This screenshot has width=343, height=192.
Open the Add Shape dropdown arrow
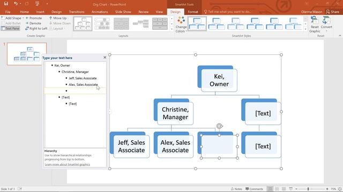point(23,18)
